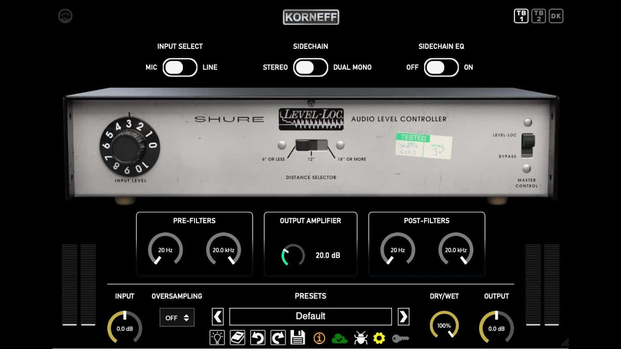Open the yellow gear settings icon
Image resolution: width=621 pixels, height=349 pixels.
pos(379,338)
